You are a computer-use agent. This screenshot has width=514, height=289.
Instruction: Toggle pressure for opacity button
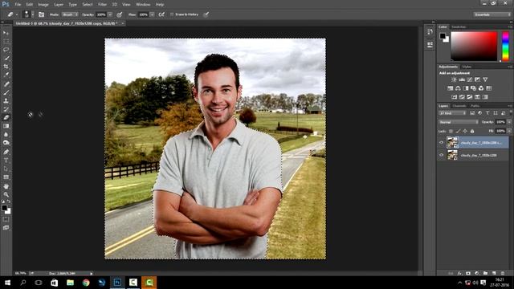tap(120, 14)
